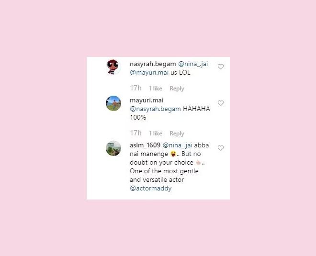Like nasyrah.begam's comment with the heart icon
The image size is (316, 256).
pyautogui.click(x=221, y=67)
